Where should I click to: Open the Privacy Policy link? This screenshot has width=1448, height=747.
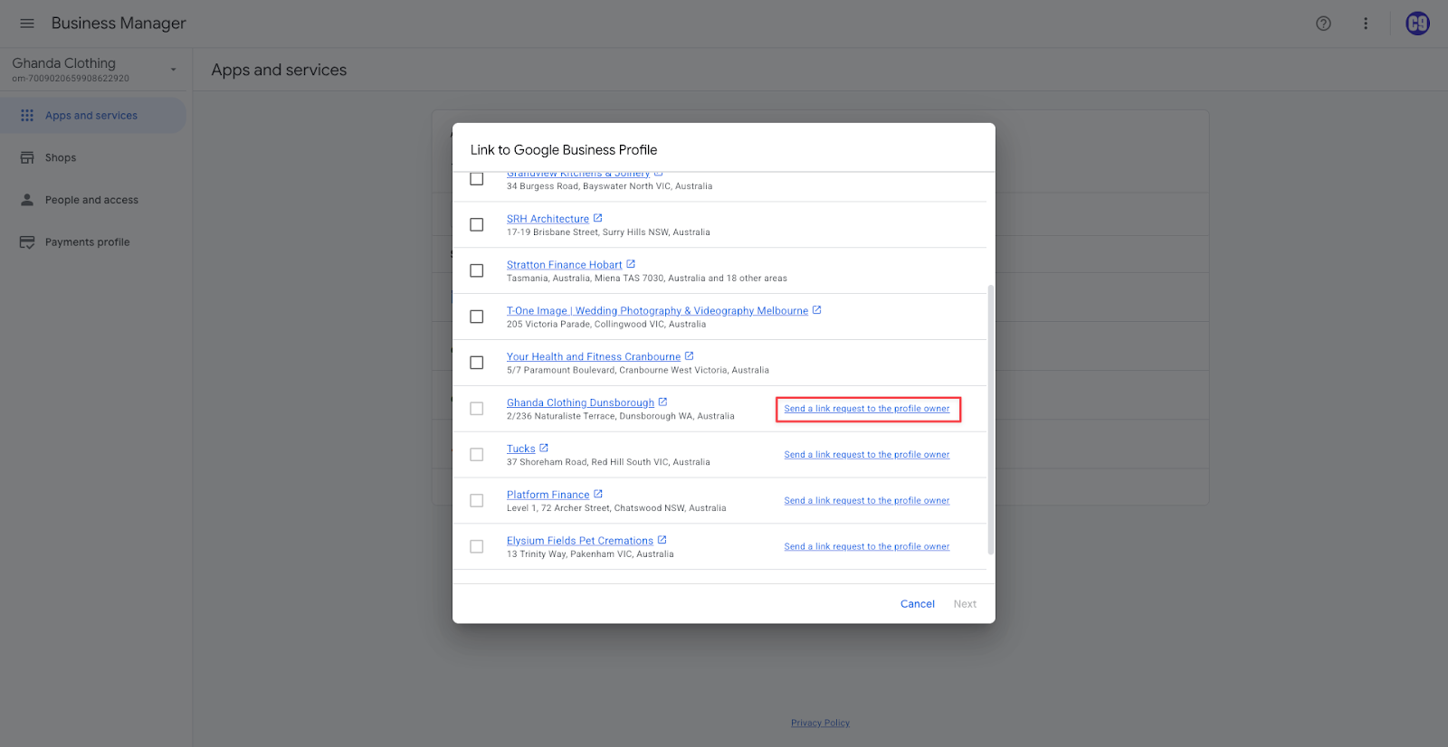[x=820, y=723]
